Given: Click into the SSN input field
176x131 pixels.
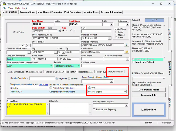Looking at the screenshot, I should point(96,31).
